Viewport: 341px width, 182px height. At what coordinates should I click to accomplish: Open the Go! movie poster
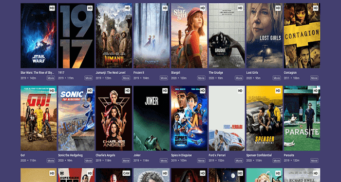[38, 118]
